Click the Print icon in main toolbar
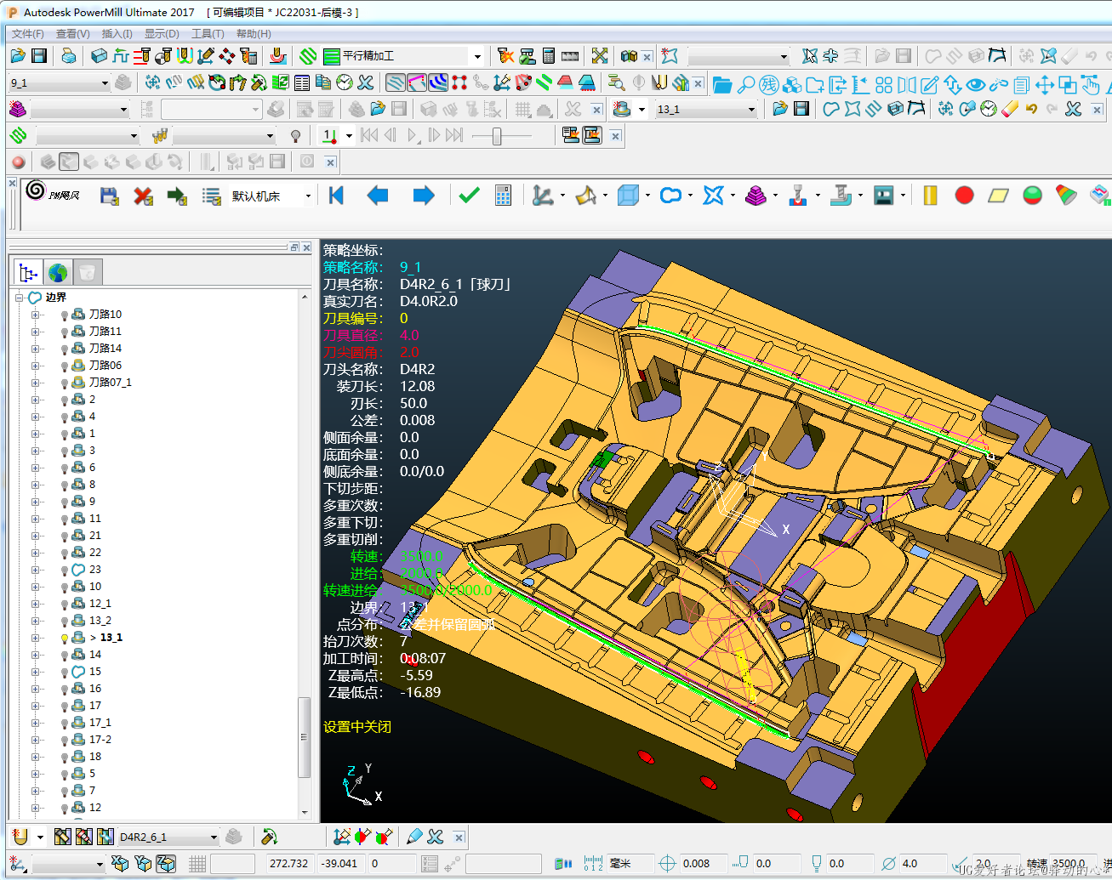The image size is (1112, 880). [x=69, y=56]
